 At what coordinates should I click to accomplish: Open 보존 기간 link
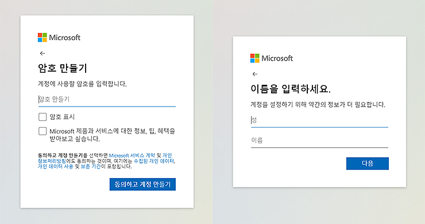coord(91,166)
